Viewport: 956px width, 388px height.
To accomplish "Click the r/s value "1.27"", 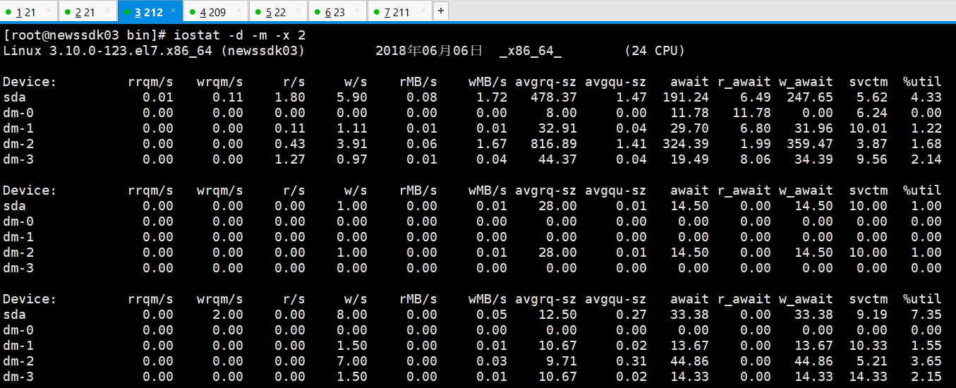I will [x=290, y=159].
